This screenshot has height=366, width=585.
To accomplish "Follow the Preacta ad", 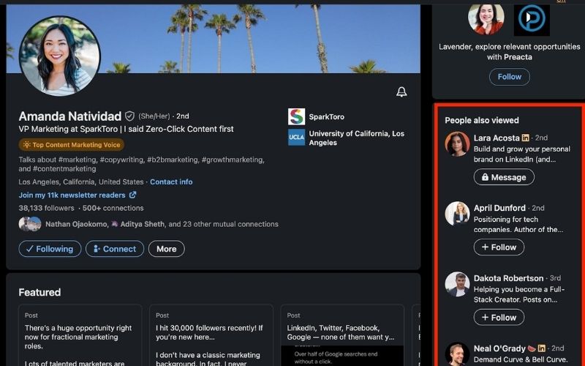I will click(510, 77).
